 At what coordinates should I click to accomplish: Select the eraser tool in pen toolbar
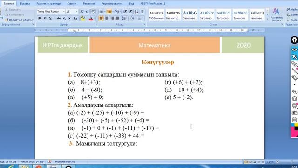click(x=294, y=78)
